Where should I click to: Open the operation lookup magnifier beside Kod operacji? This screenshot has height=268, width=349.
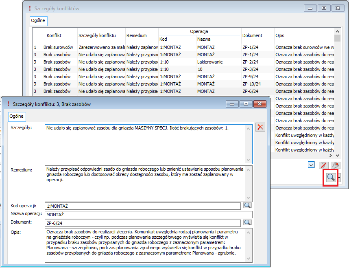[x=247, y=205]
